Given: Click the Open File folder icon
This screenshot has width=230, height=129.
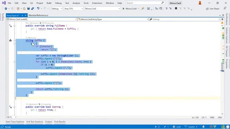Looking at the screenshot, I should point(24,9).
